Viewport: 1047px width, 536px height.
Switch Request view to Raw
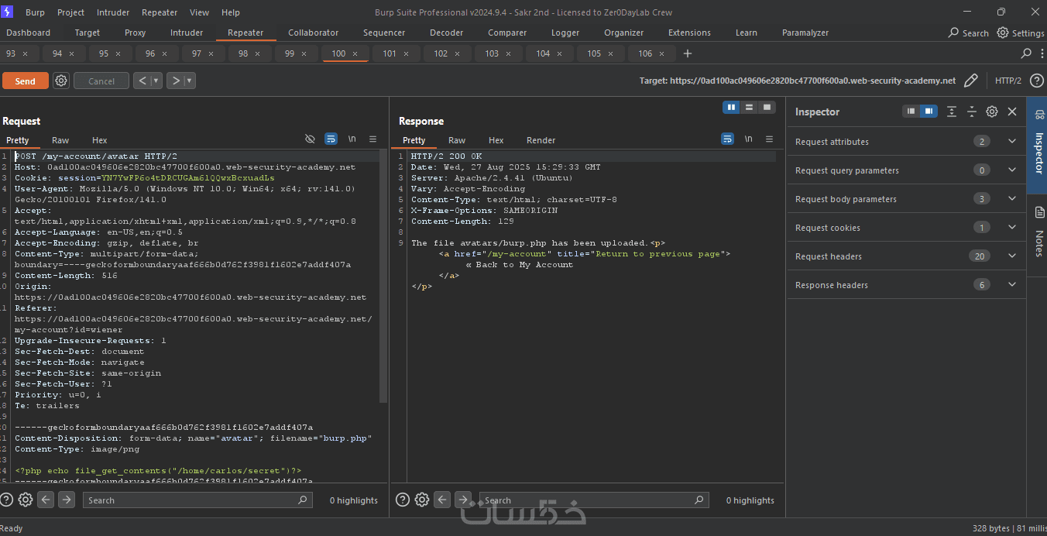pos(60,140)
